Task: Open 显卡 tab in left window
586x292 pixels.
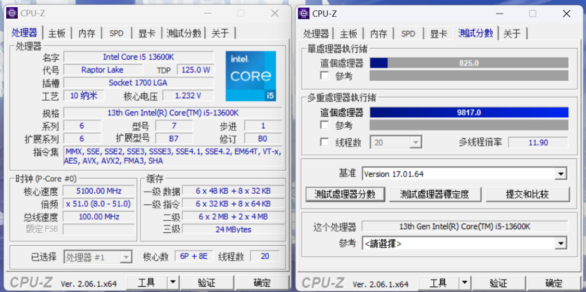Action: coord(147,34)
